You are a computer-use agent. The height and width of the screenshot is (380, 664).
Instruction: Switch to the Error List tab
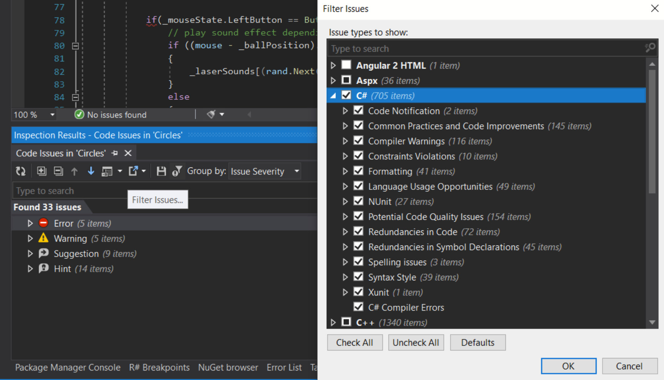click(x=284, y=367)
